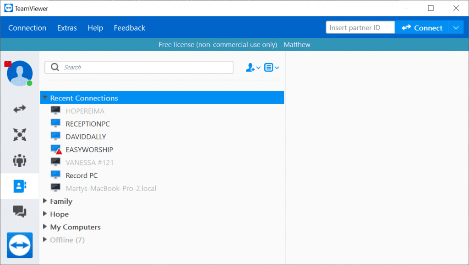Open the Connection menu
This screenshot has width=469, height=265.
[27, 28]
